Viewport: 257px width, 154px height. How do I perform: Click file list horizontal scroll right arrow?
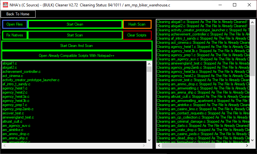144,145
